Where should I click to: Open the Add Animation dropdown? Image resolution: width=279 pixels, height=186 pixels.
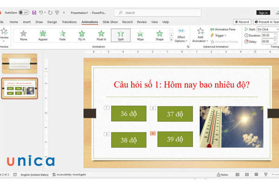pyautogui.click(x=200, y=35)
